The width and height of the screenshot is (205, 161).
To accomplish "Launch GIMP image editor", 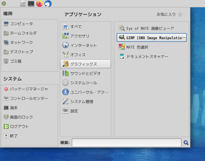I will coord(152,38).
